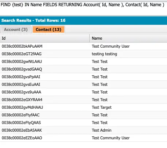Click ID 0038c00002gvsEuAAI
Screen dimensions: 167x148
tap(21, 84)
